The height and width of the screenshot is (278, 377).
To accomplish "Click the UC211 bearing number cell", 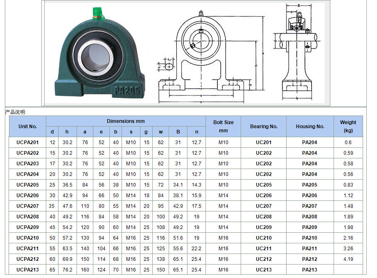I will [264, 248].
